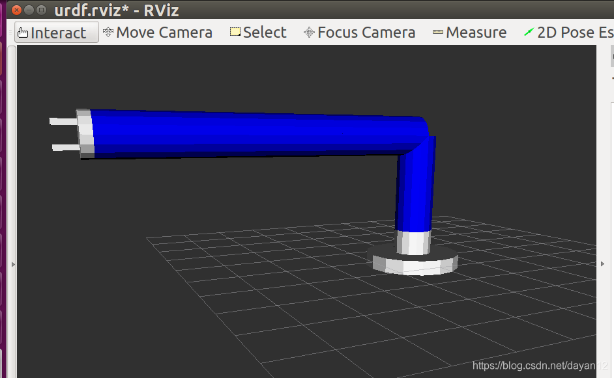Viewport: 614px width, 378px height.
Task: Pick the Measure tool
Action: [469, 33]
